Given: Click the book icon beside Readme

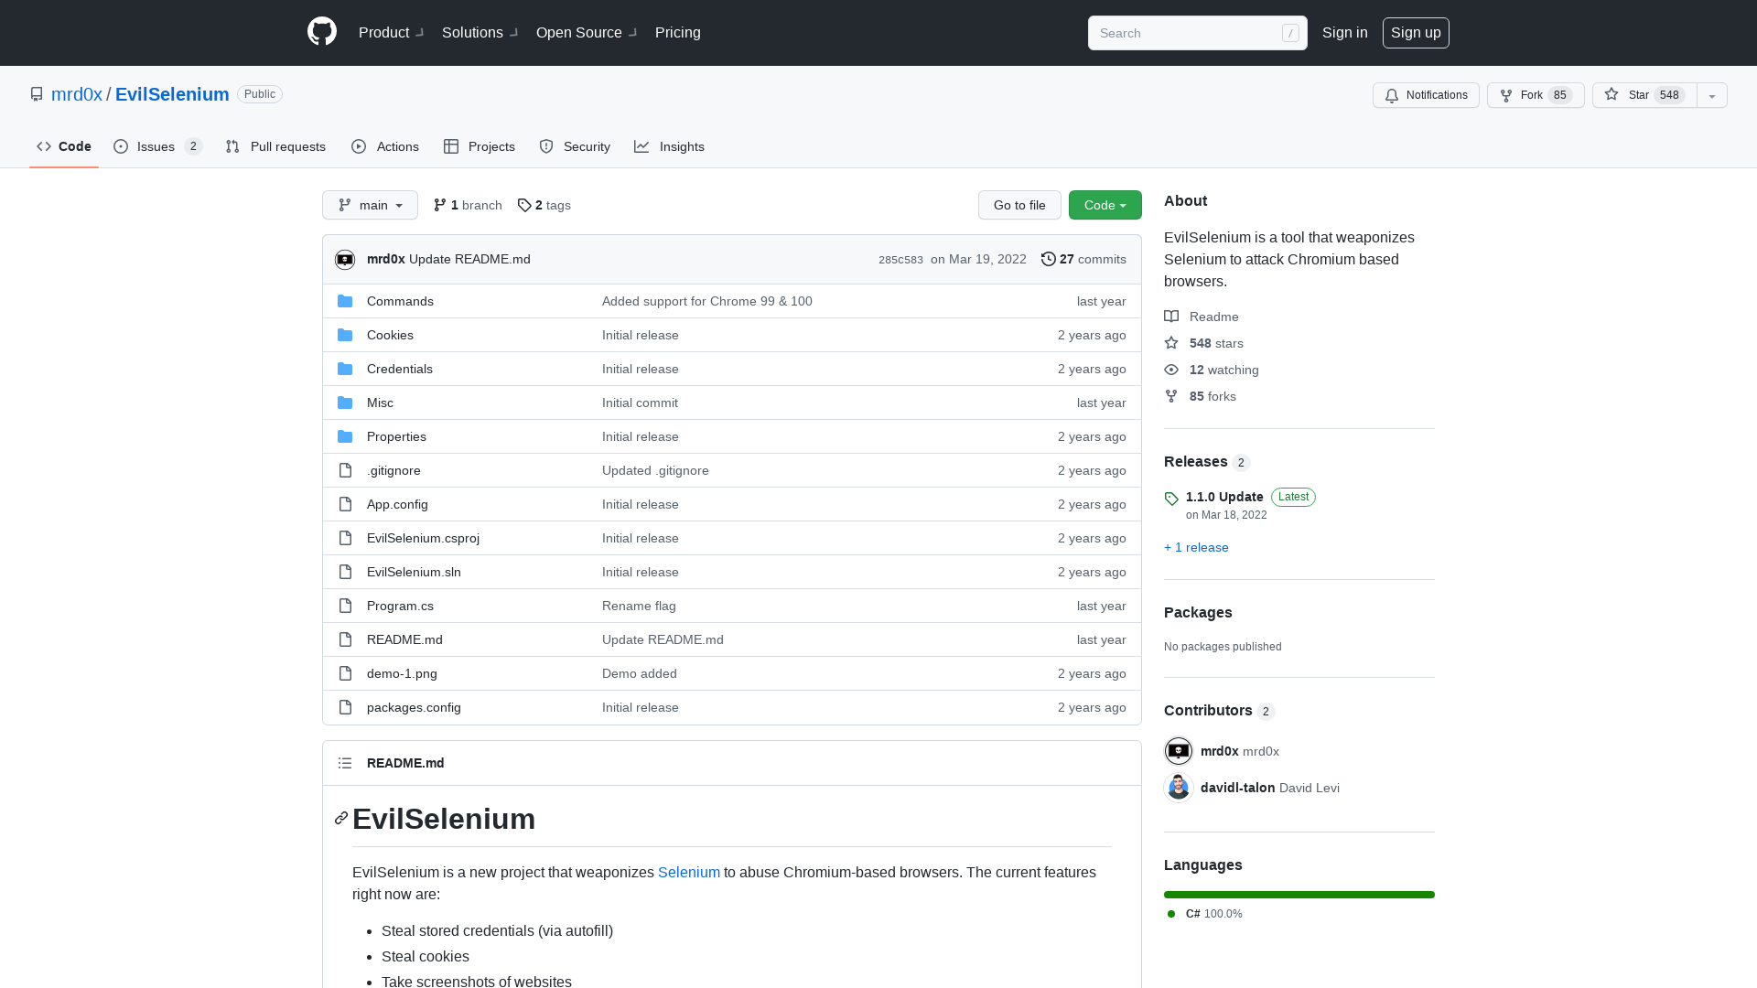Looking at the screenshot, I should pos(1171,317).
